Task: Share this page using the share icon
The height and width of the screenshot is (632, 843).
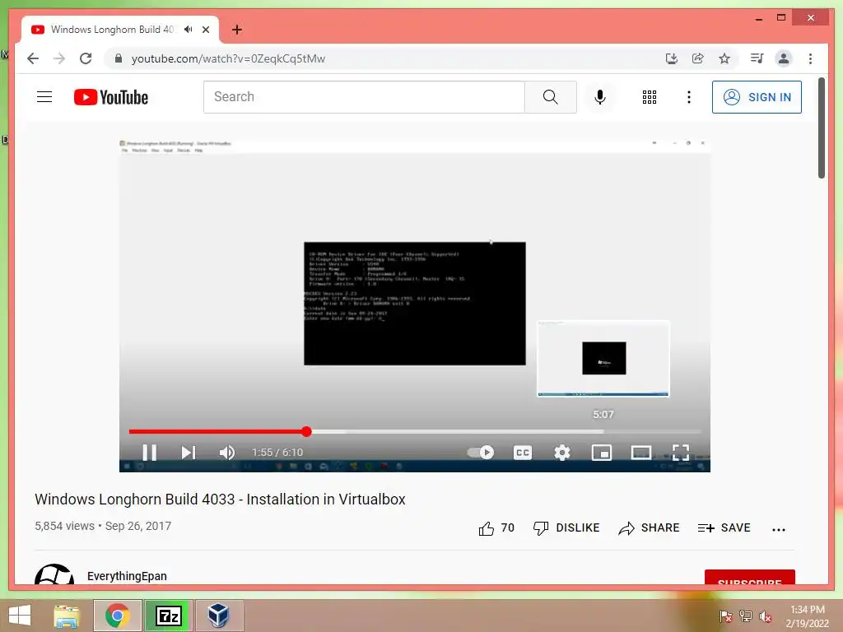Action: click(x=698, y=58)
